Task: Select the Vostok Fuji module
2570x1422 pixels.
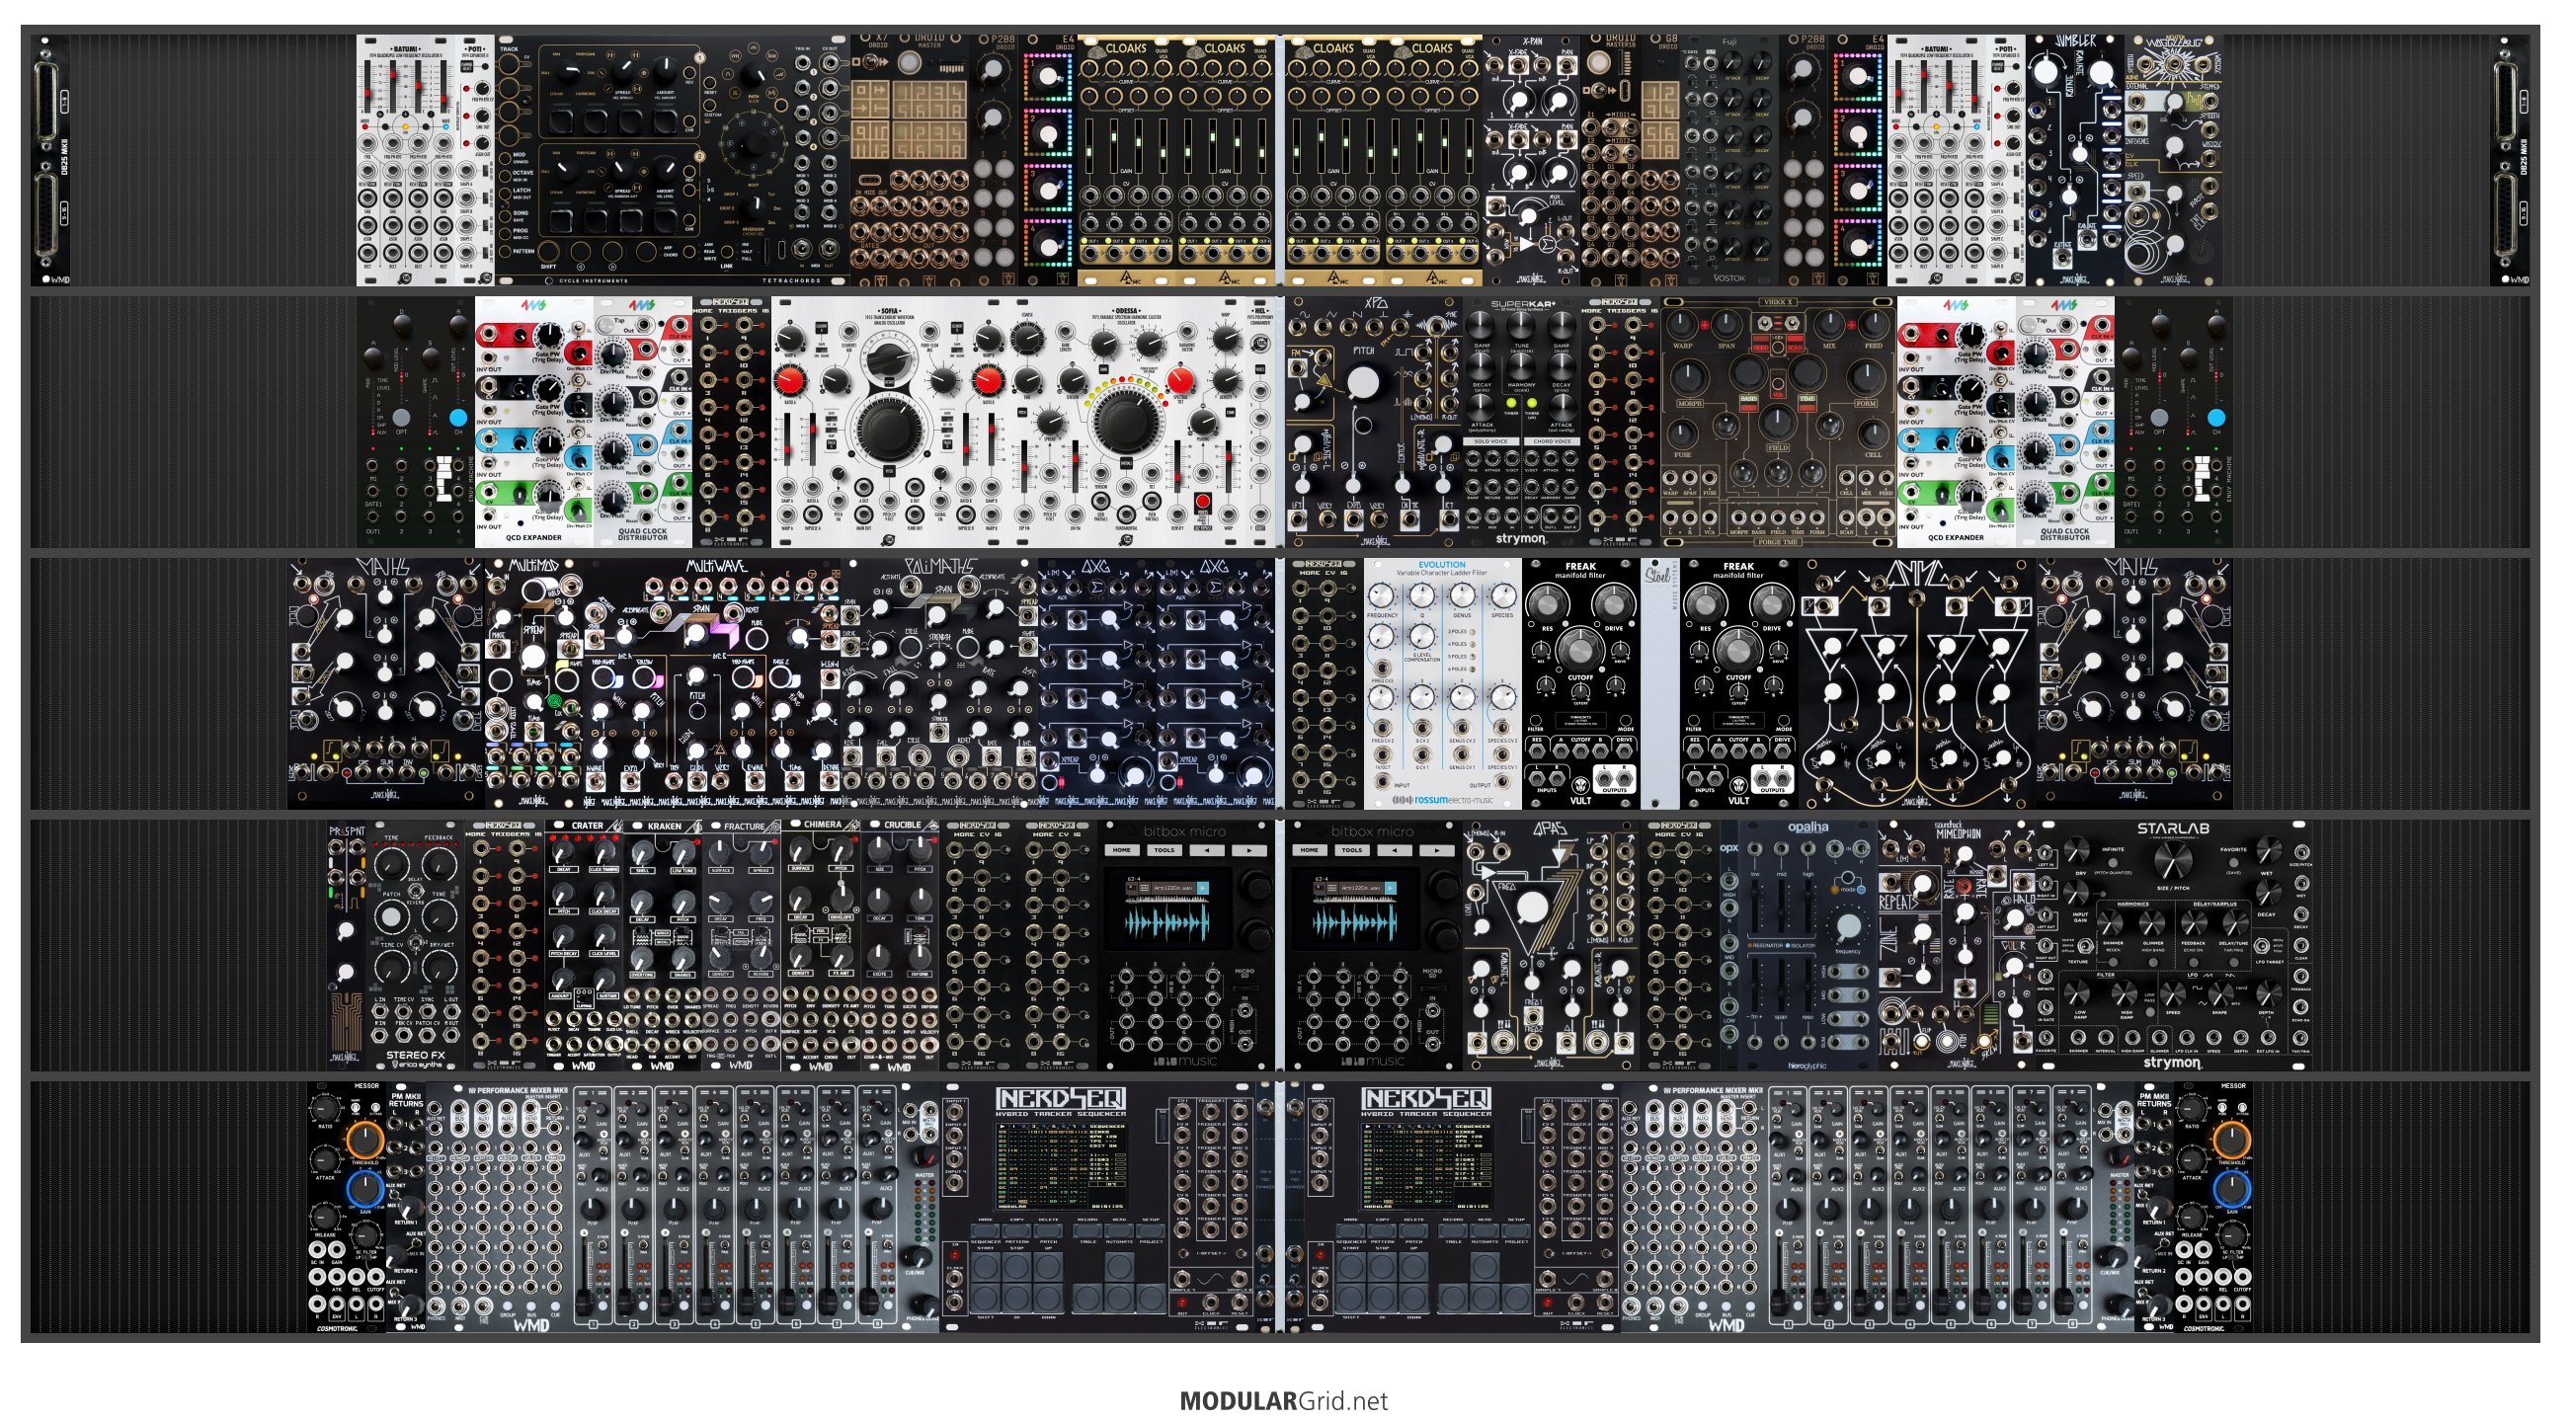Action: pyautogui.click(x=1731, y=161)
